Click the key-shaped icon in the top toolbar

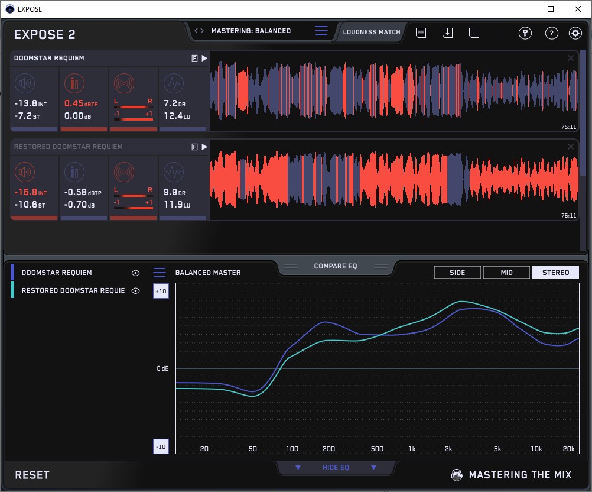[x=525, y=33]
